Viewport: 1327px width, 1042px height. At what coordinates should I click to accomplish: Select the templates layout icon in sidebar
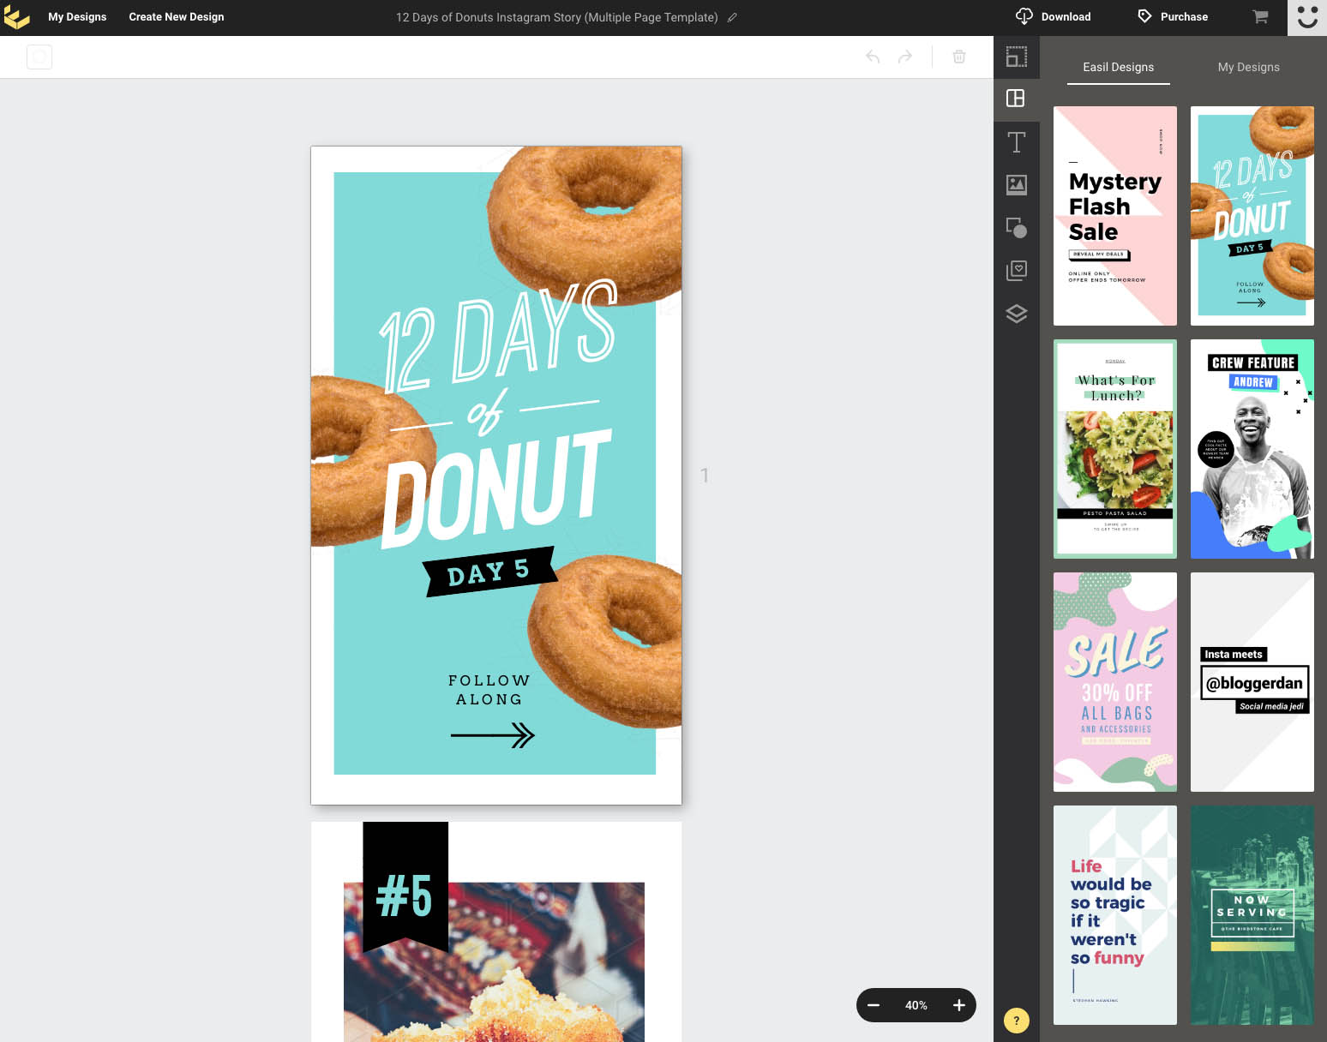click(1016, 99)
